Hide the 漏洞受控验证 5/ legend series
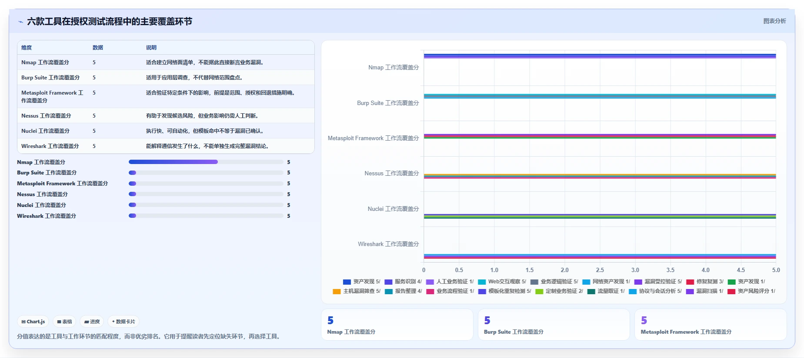Viewport: 804px width, 358px height. 658,282
